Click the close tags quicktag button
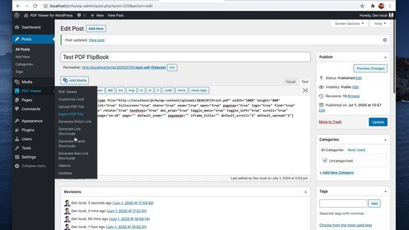 coord(199,90)
